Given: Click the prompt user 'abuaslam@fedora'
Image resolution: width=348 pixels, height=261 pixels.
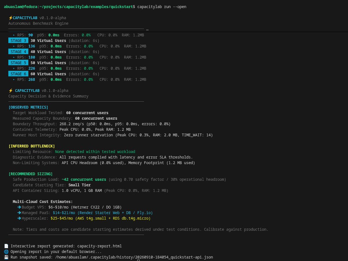Looking at the screenshot, I should pos(21,7).
